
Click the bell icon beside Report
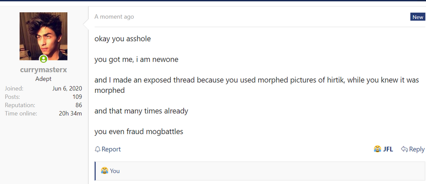point(98,149)
